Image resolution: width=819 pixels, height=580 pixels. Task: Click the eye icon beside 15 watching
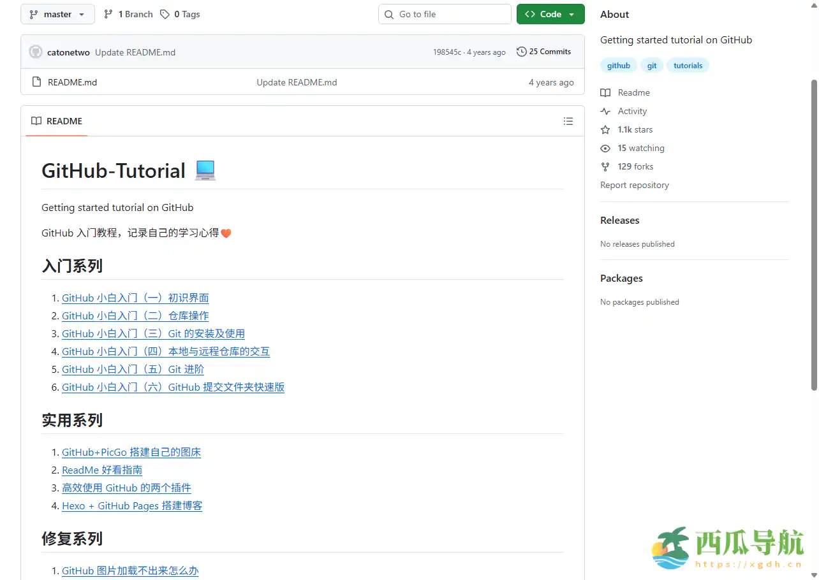click(x=604, y=148)
